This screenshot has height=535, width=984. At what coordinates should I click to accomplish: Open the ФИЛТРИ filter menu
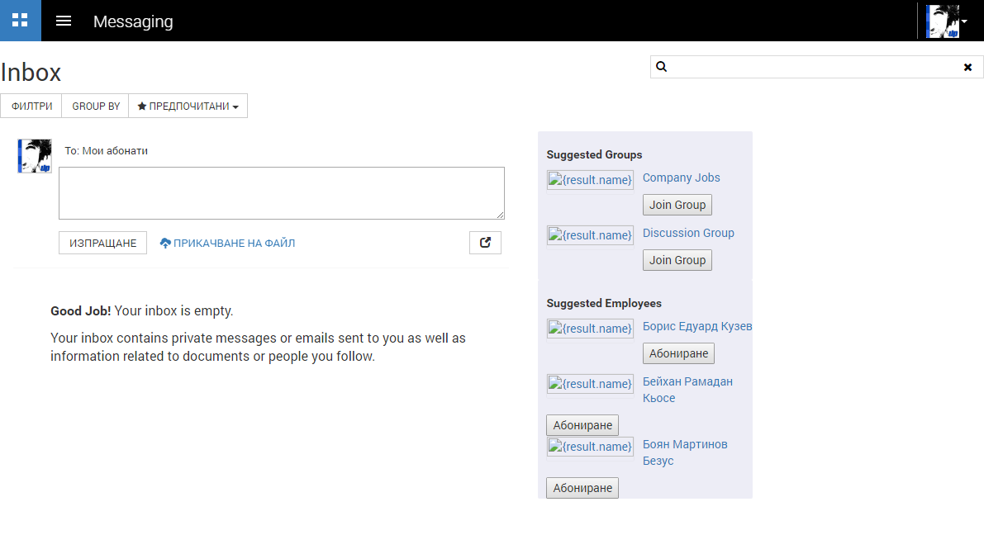[x=31, y=107]
